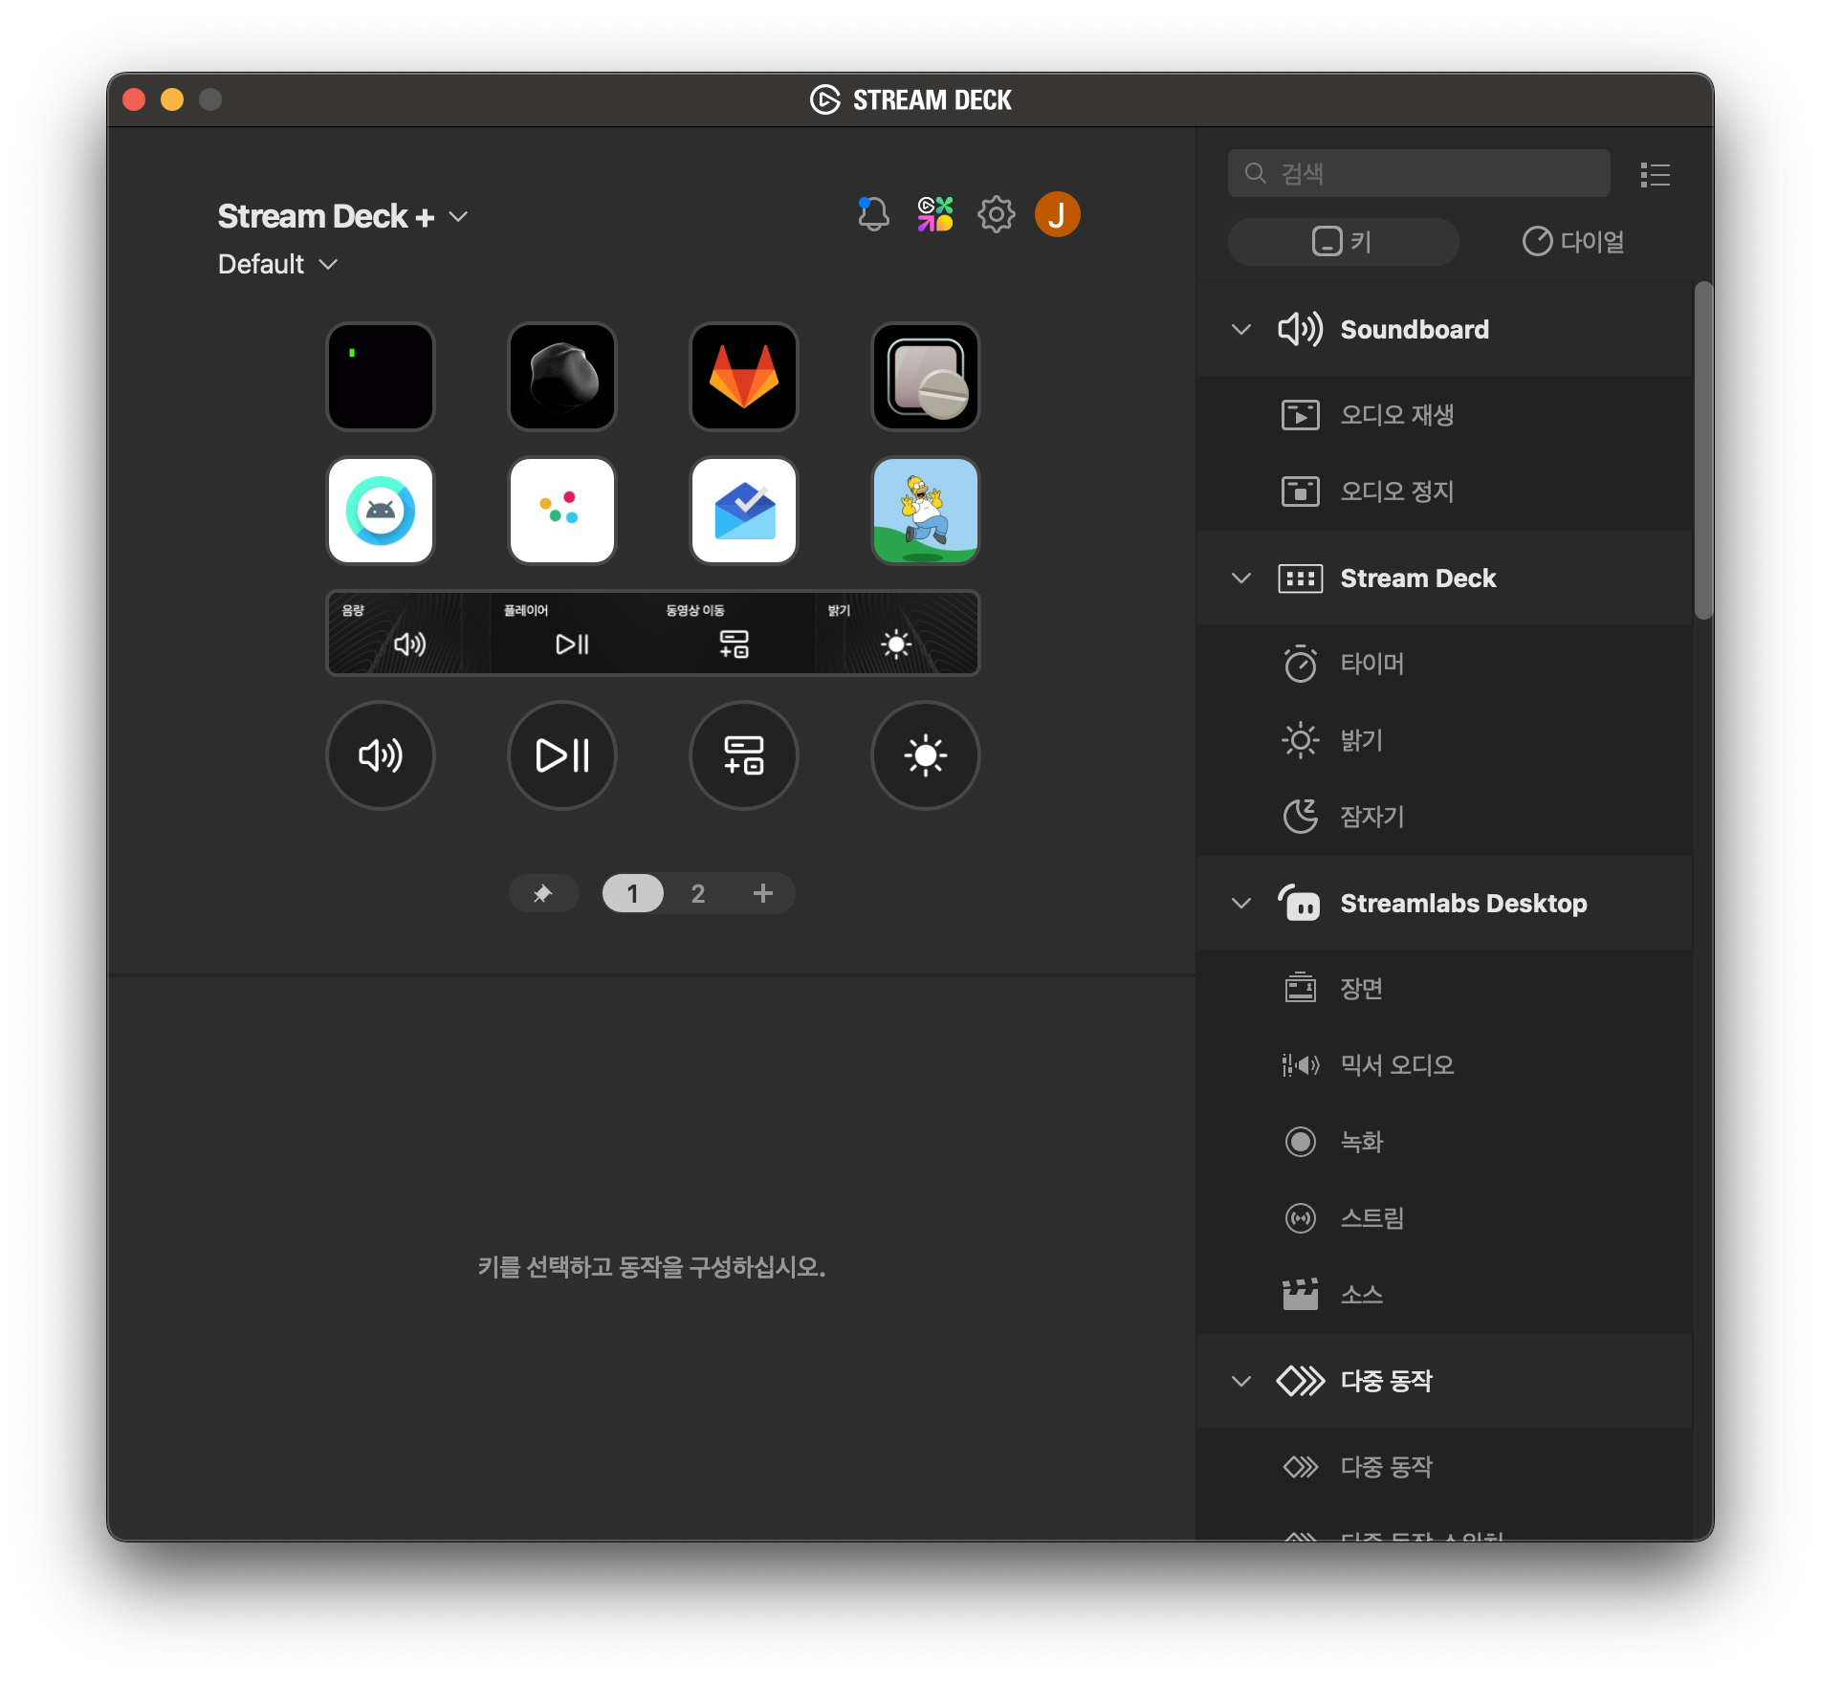Go to page 2
The width and height of the screenshot is (1821, 1683).
pyautogui.click(x=697, y=893)
